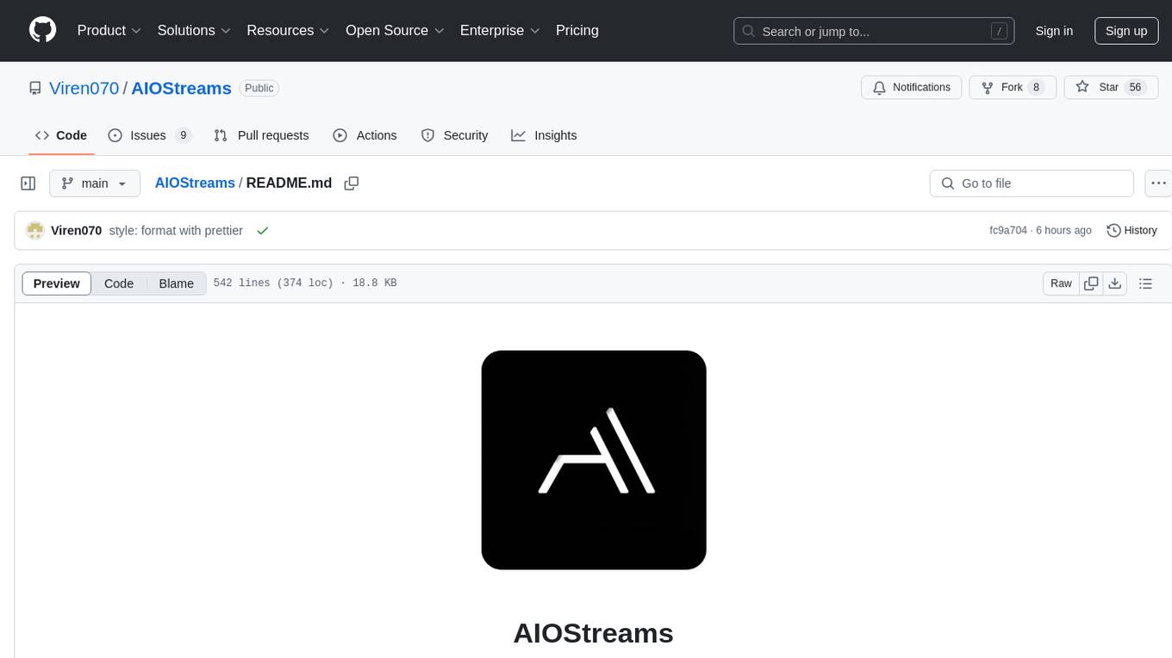Switch to the Actions tab
Image resolution: width=1172 pixels, height=658 pixels.
tap(365, 135)
